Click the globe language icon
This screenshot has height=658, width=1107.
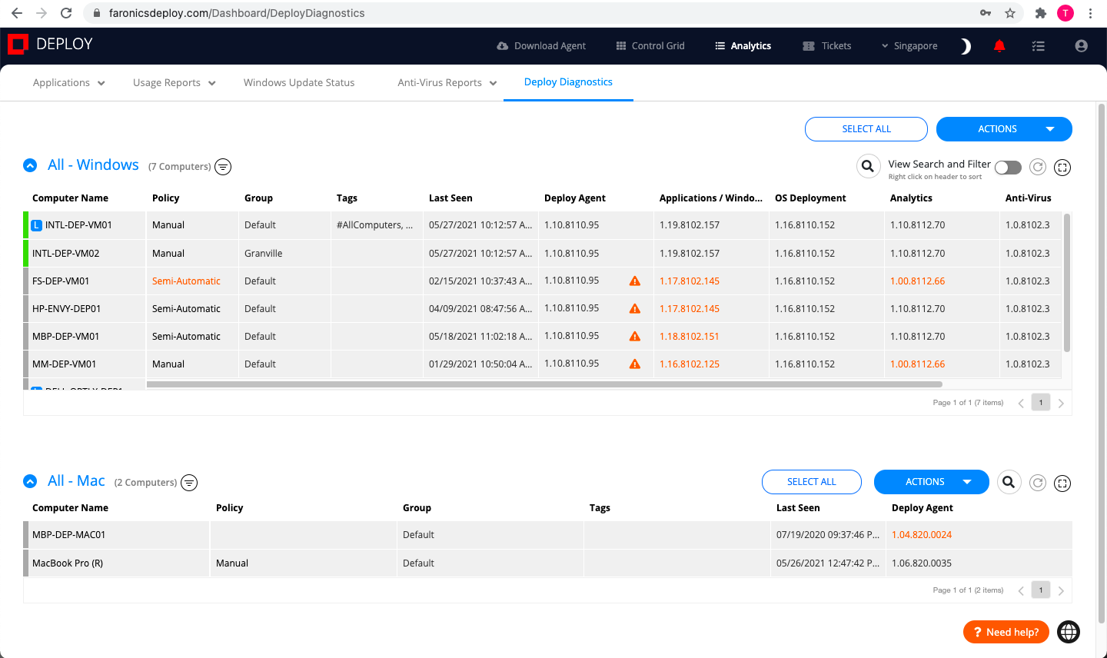(x=1069, y=631)
